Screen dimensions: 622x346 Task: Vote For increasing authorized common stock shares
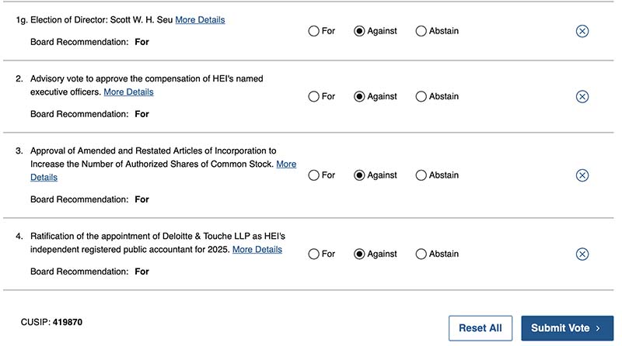(x=314, y=175)
